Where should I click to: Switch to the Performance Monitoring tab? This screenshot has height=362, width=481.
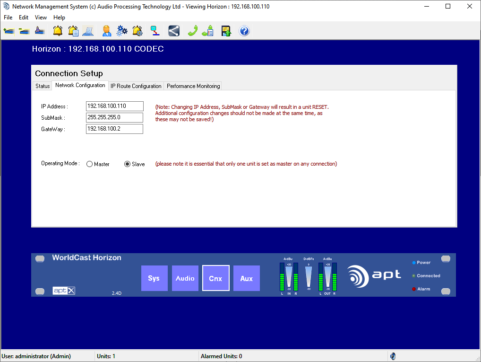[193, 86]
